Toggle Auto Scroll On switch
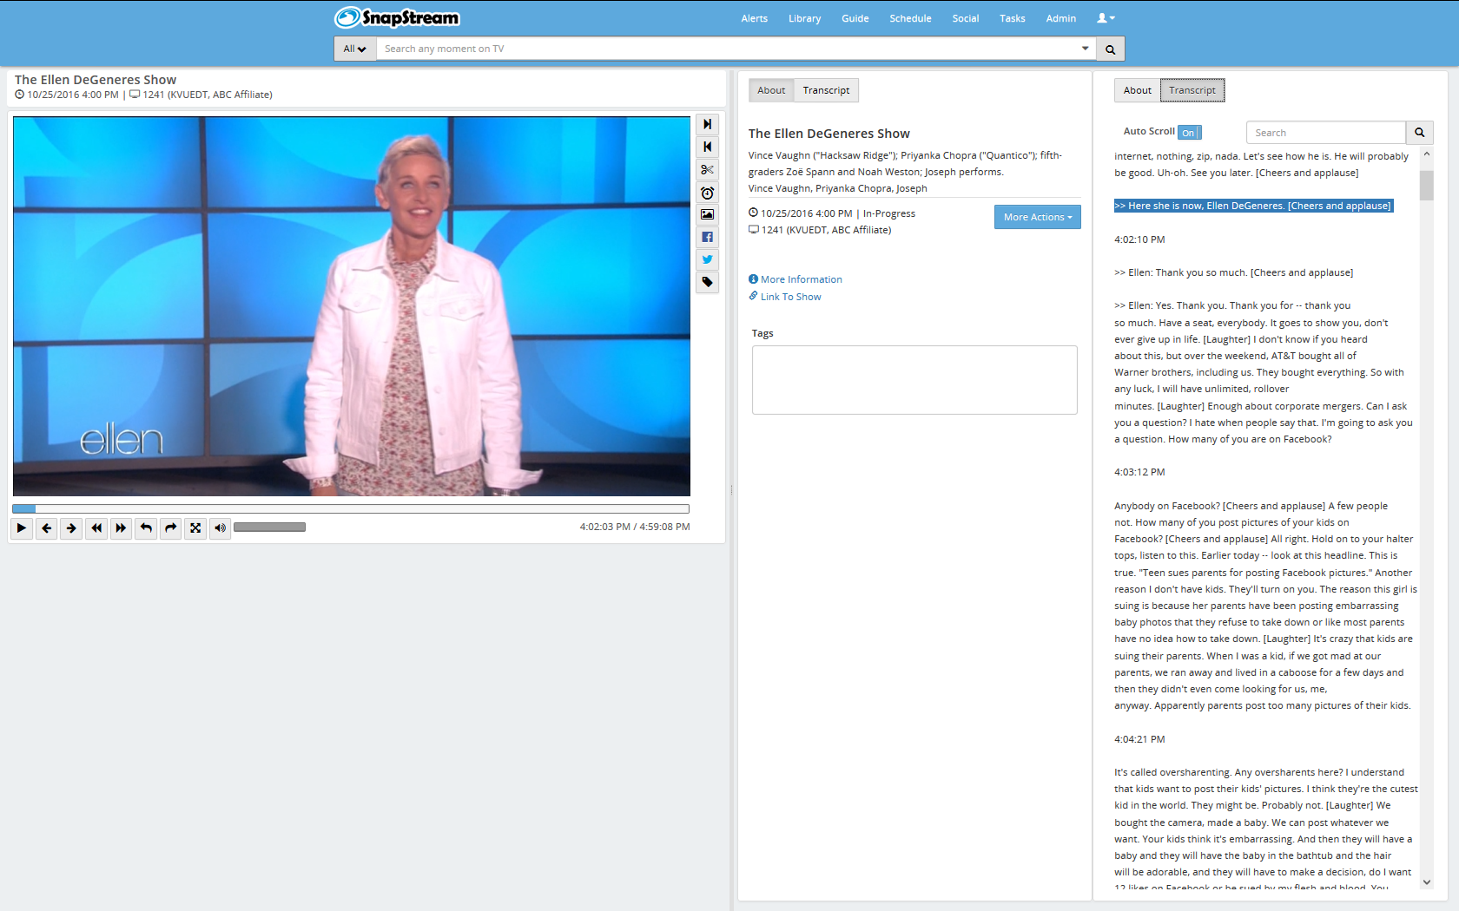Screen dimensions: 1459x911 [1190, 133]
